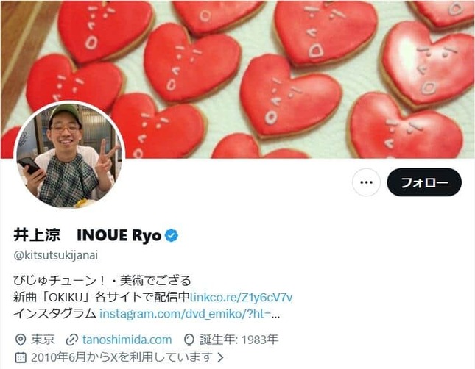The height and width of the screenshot is (369, 475).
Task: Click the calendar joined-date icon
Action: coord(21,357)
